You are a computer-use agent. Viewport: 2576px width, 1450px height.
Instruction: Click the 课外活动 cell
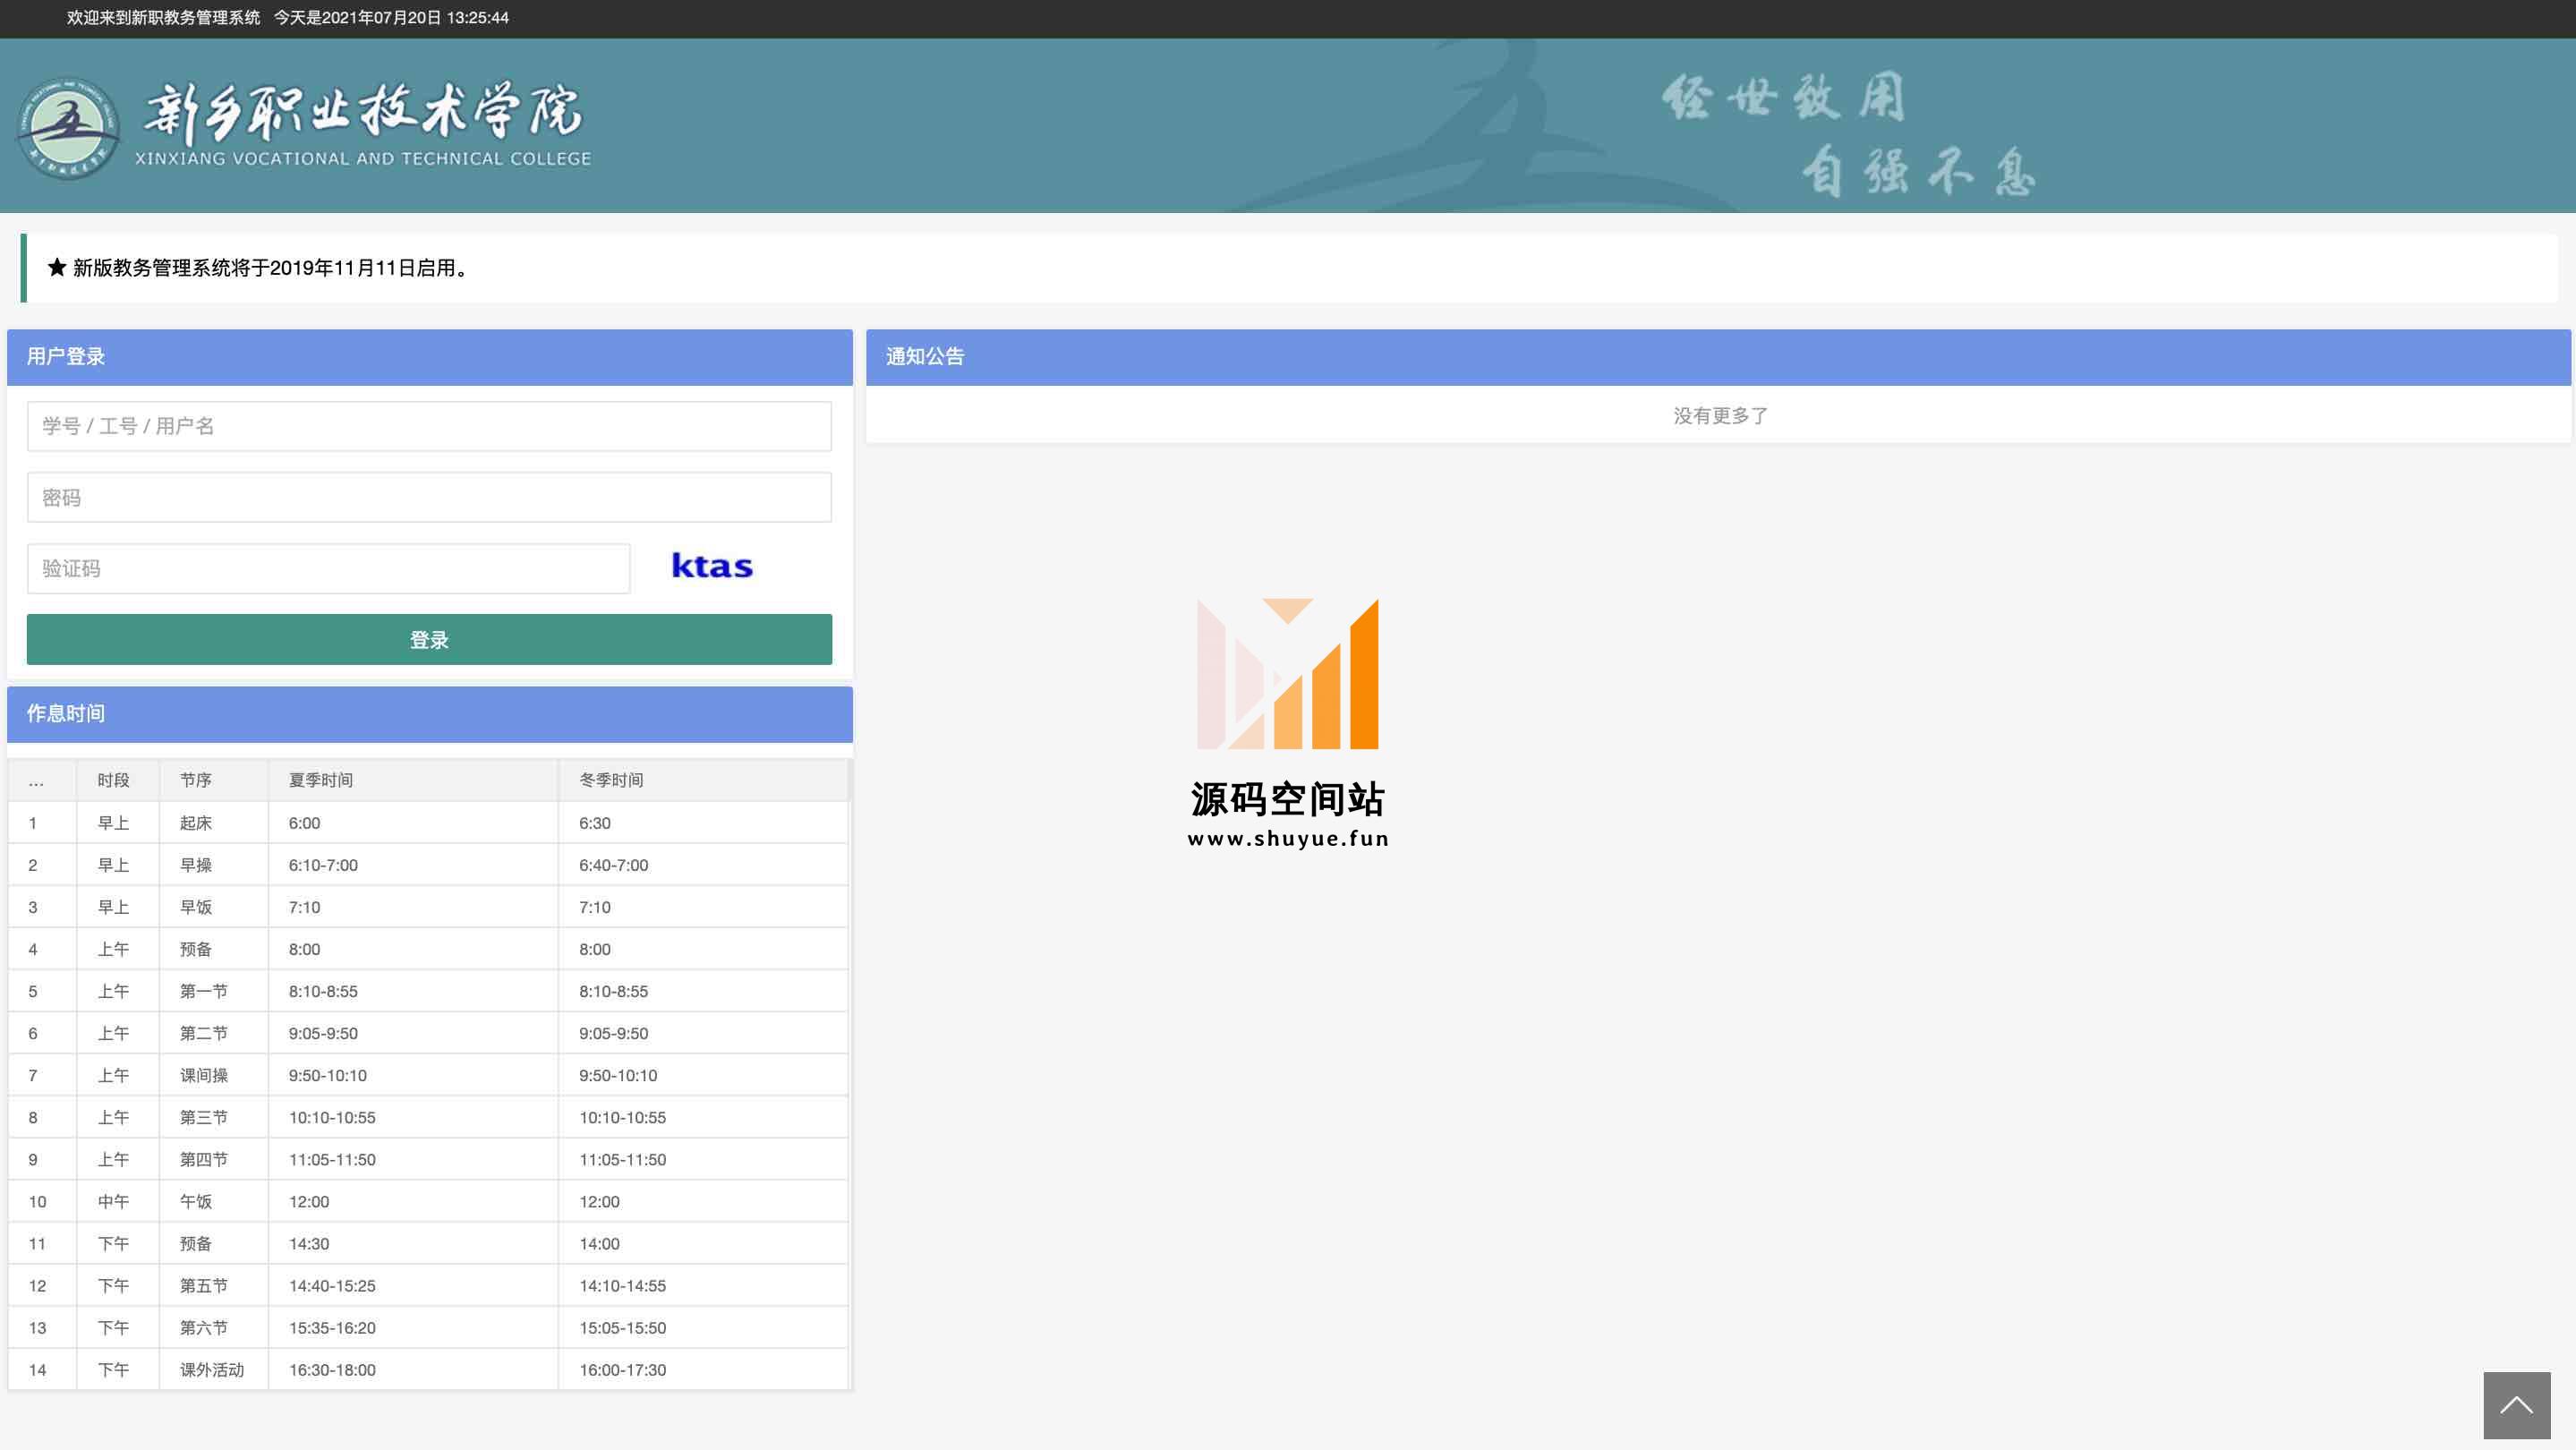[x=212, y=1369]
